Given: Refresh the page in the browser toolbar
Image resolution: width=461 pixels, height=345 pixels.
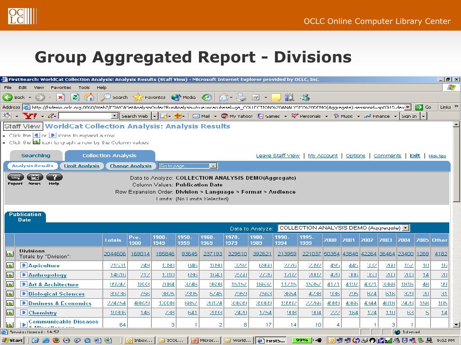Looking at the screenshot, I should coord(75,97).
